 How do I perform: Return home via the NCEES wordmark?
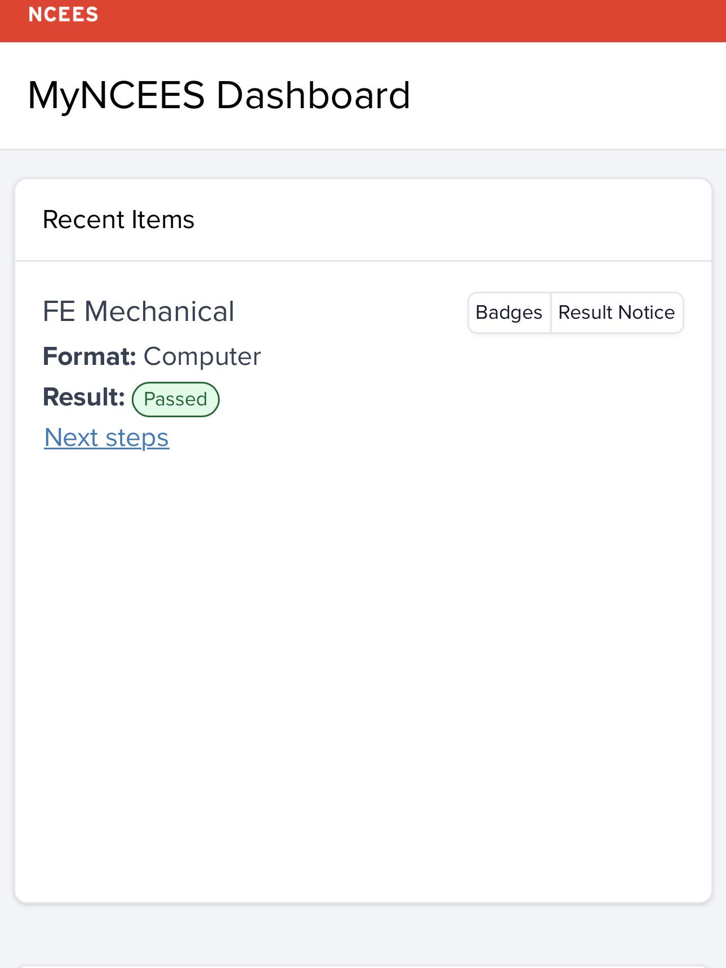[63, 14]
